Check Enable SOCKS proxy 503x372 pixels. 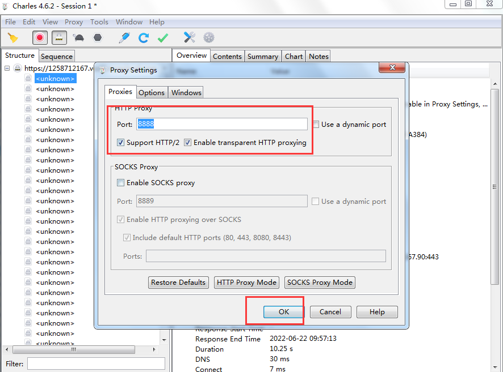[x=120, y=183]
